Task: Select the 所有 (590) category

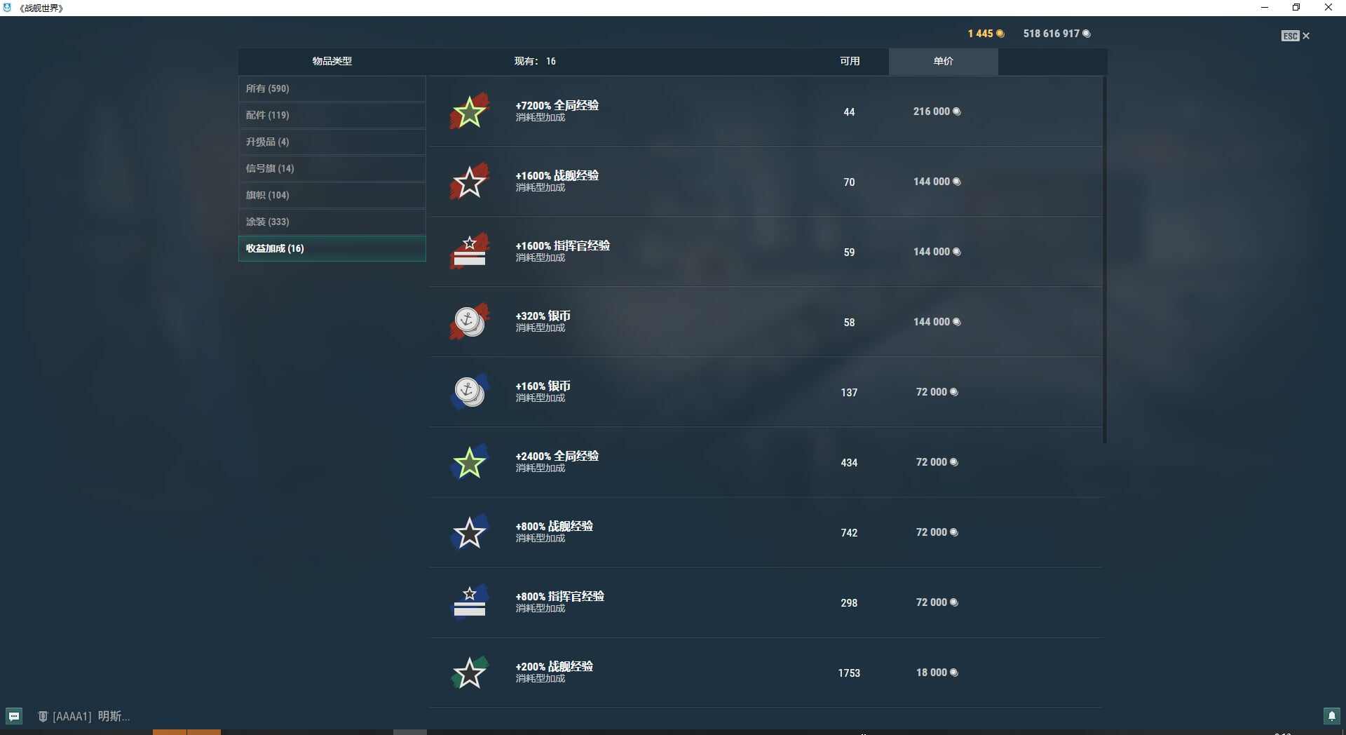Action: click(332, 88)
